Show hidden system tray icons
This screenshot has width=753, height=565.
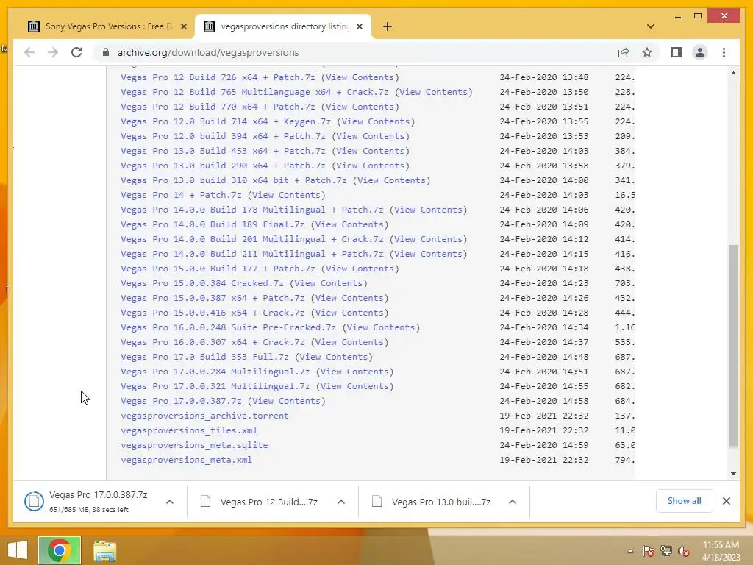coord(630,551)
